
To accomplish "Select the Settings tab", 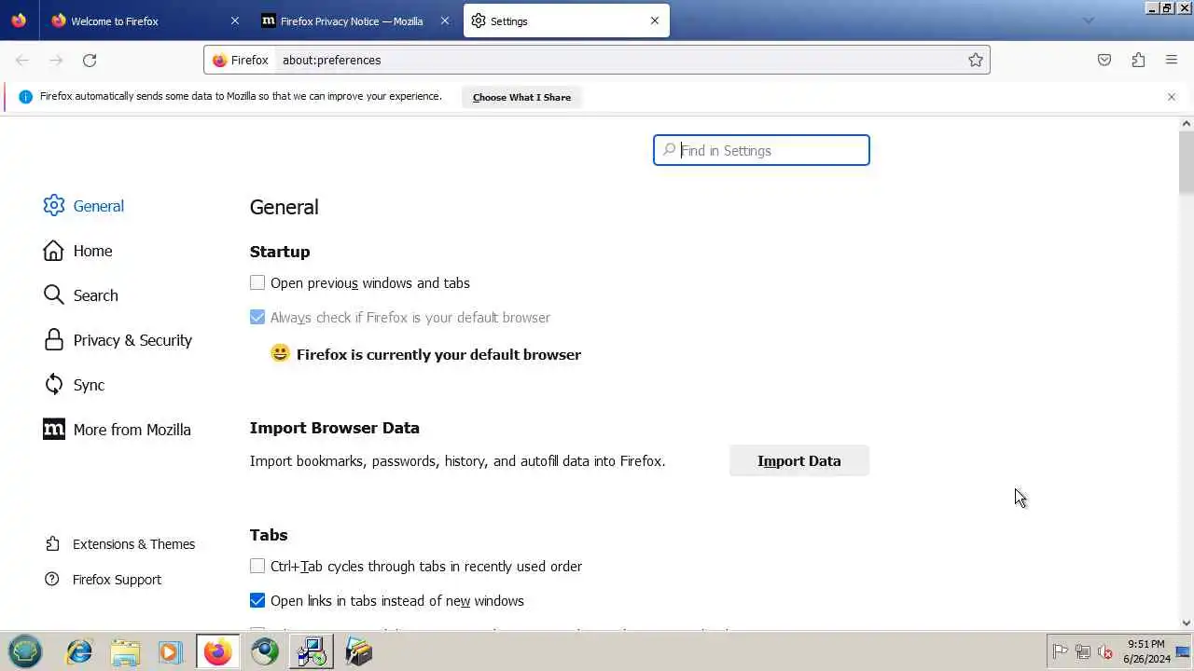I will click(566, 21).
